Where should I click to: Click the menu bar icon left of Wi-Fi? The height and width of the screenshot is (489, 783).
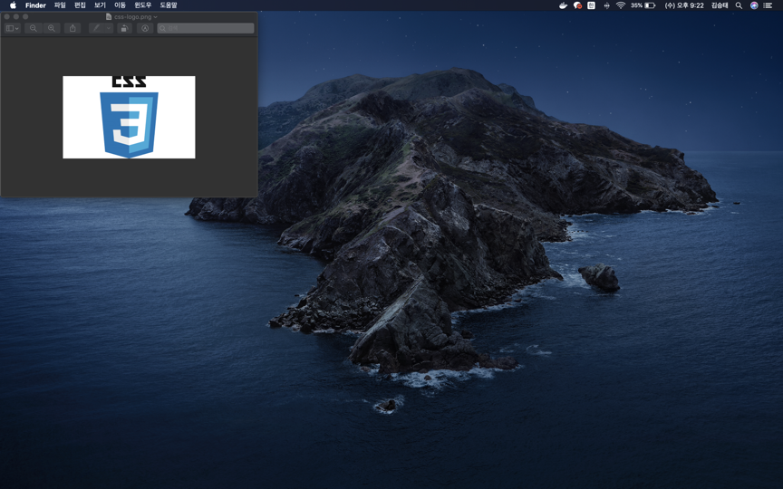[606, 5]
